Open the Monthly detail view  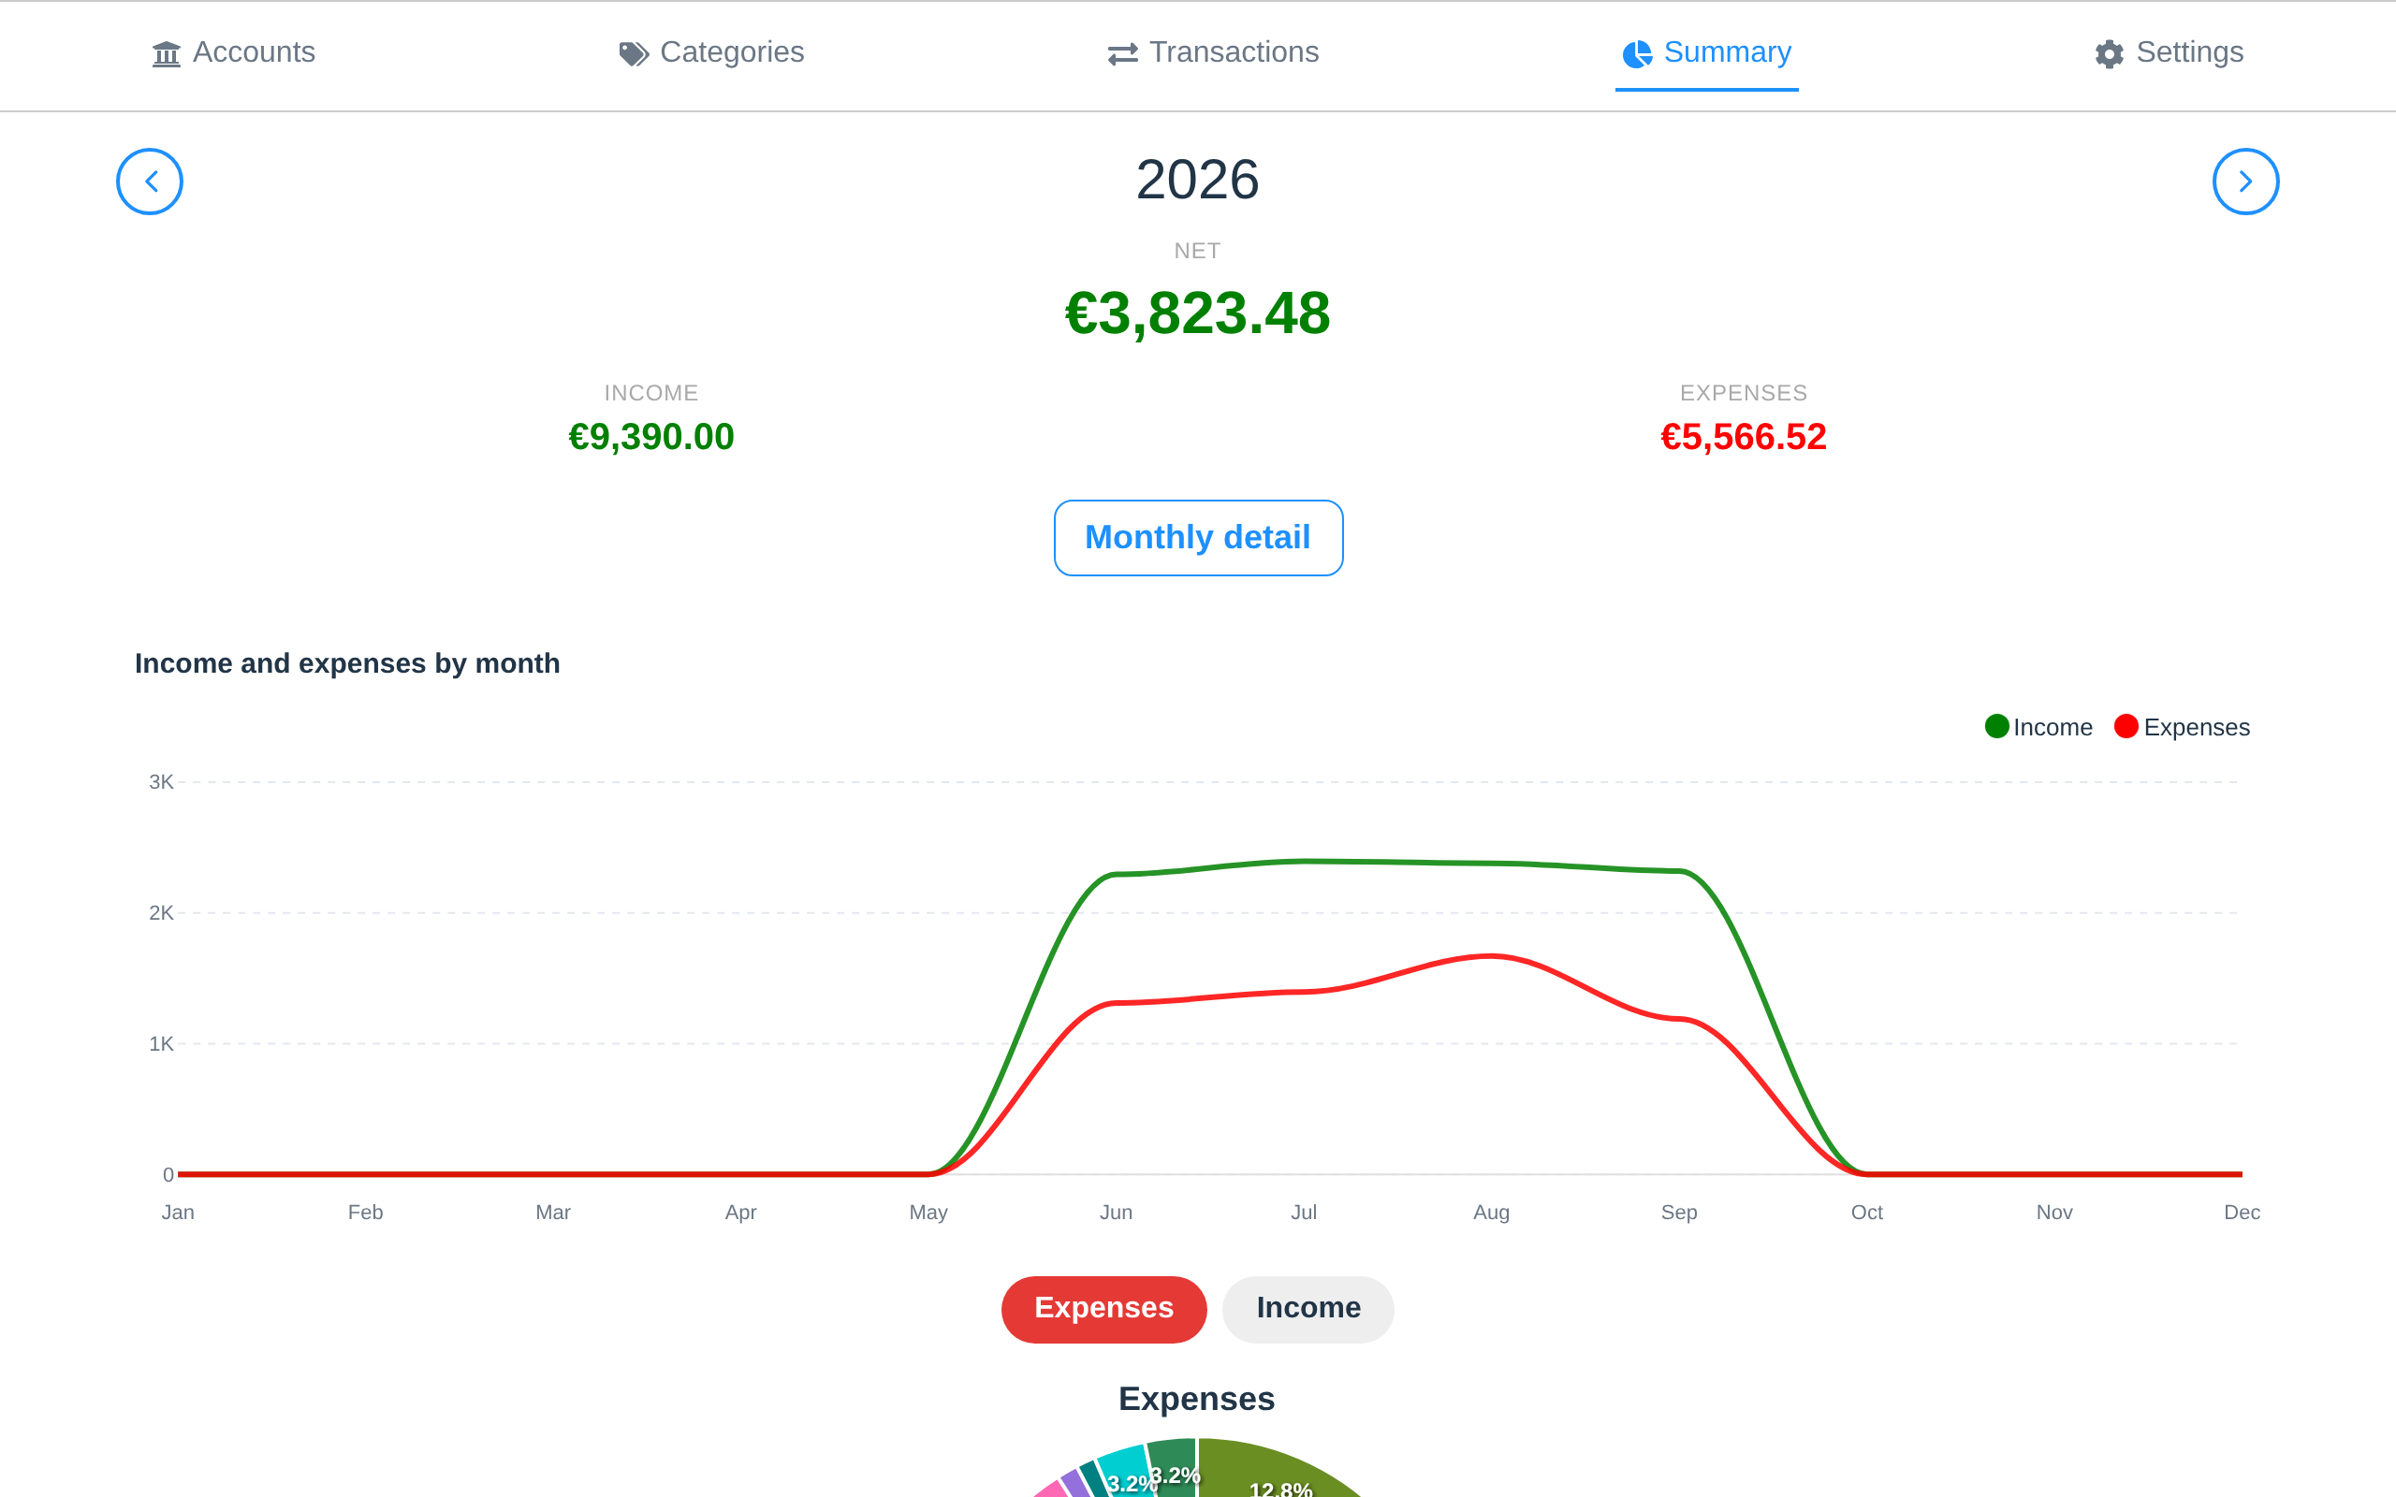[1198, 538]
